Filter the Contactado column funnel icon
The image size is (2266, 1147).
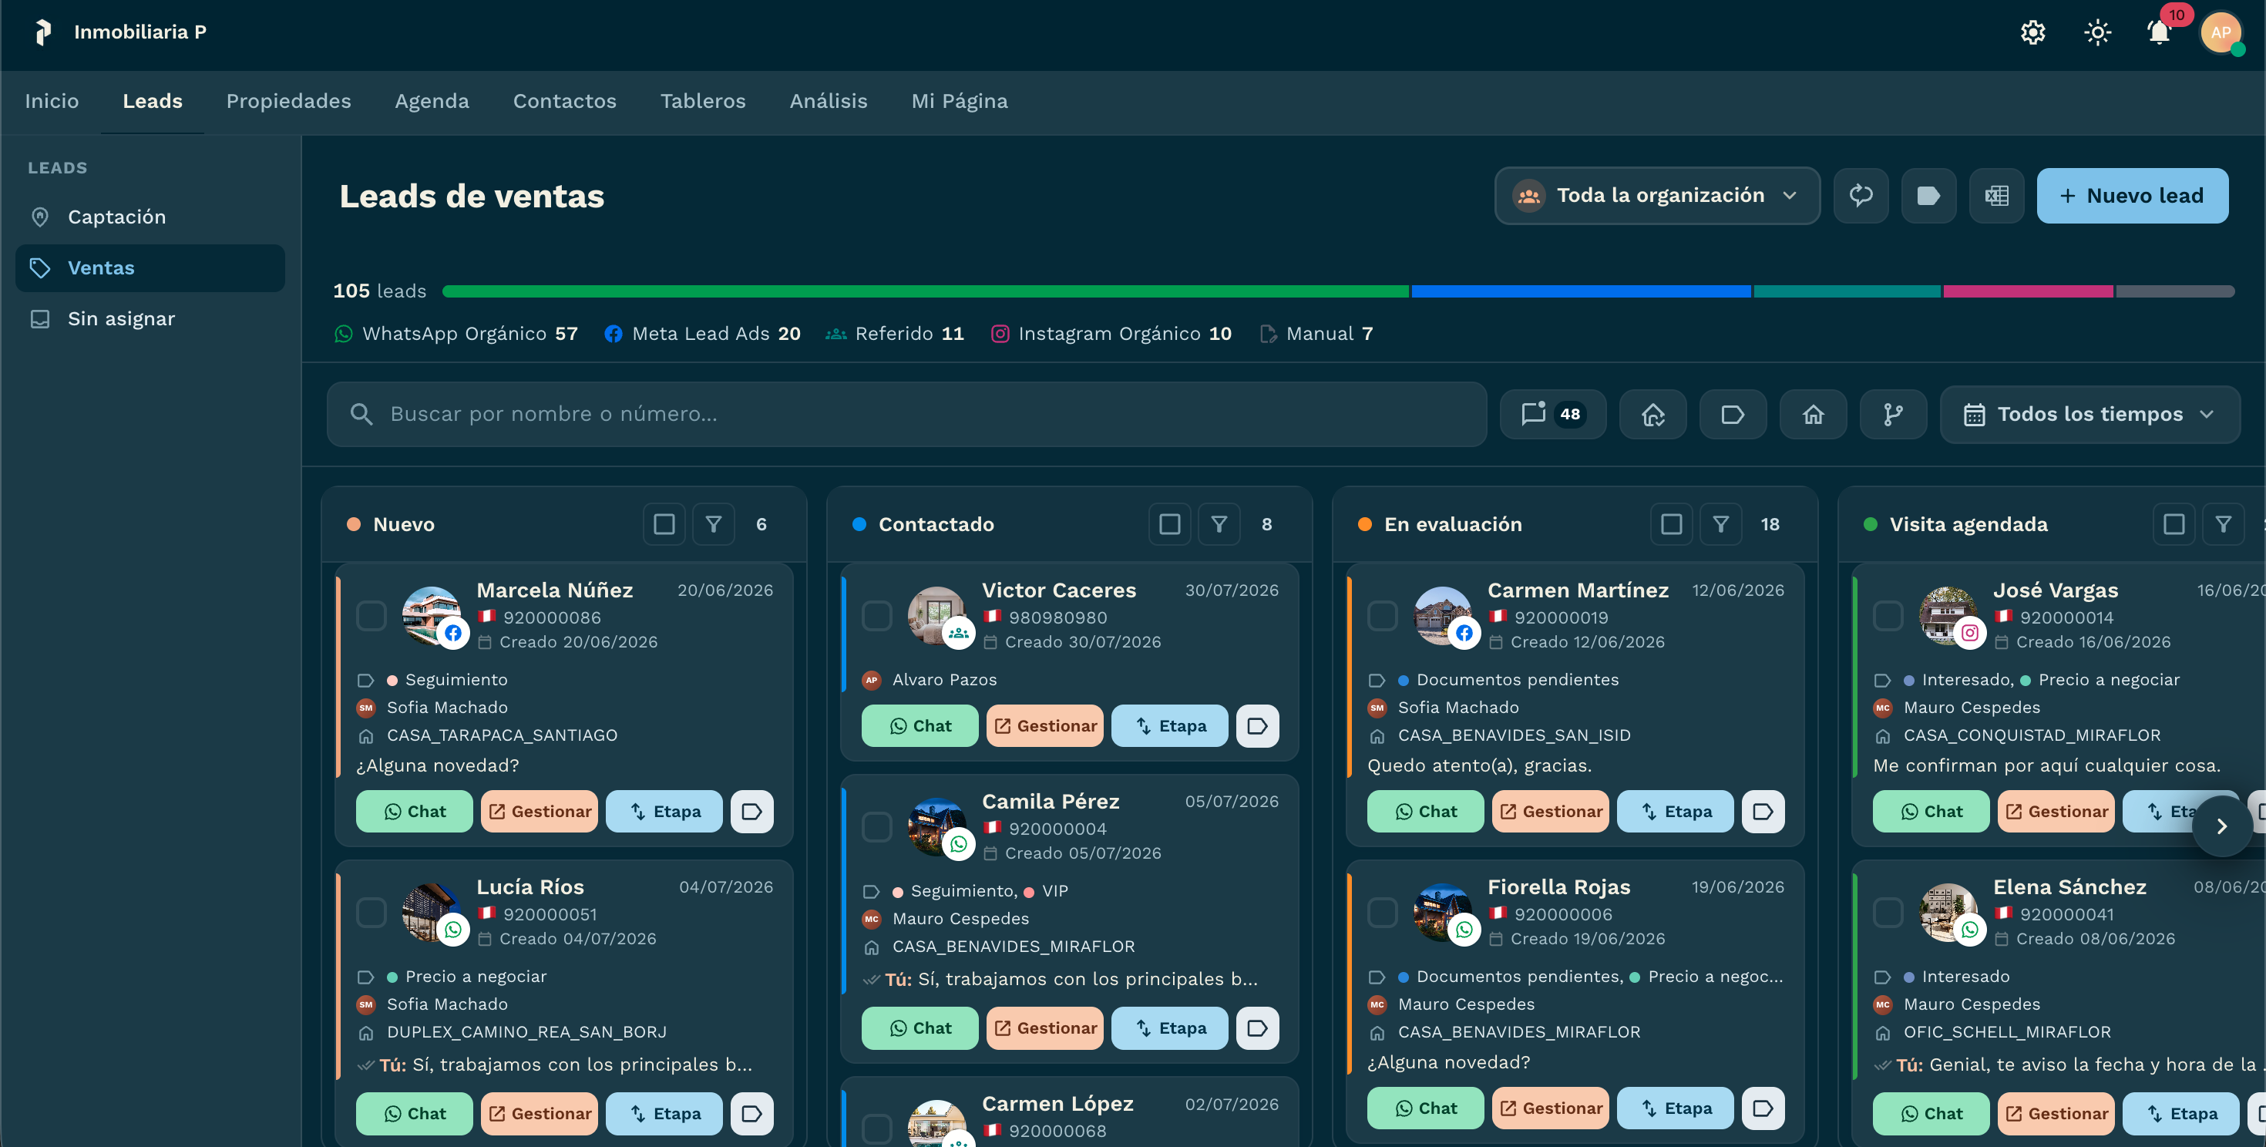click(1219, 524)
